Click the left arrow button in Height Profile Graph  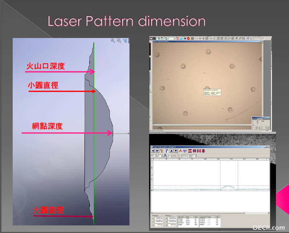153,151
